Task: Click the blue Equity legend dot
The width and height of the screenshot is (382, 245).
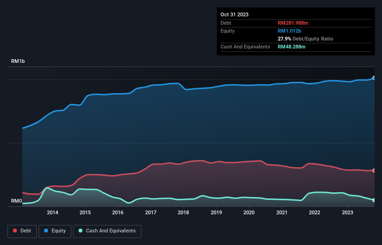Action: [x=46, y=231]
